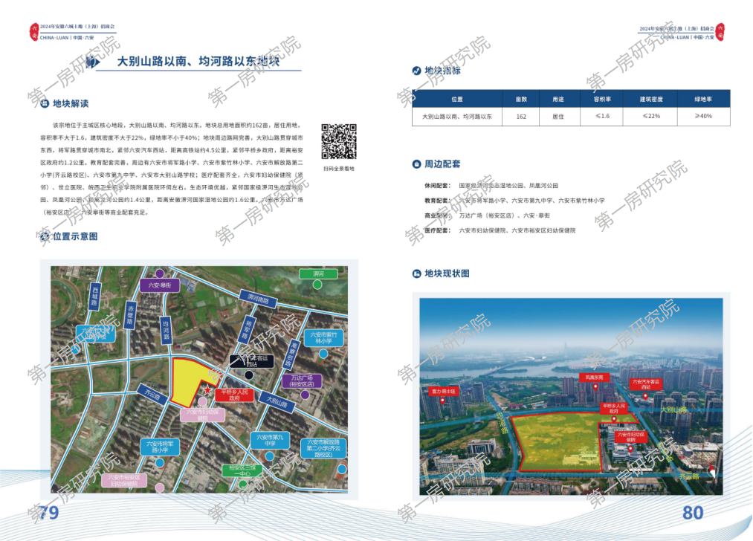Click the QR code for panoramic view
This screenshot has width=753, height=541.
coord(338,142)
